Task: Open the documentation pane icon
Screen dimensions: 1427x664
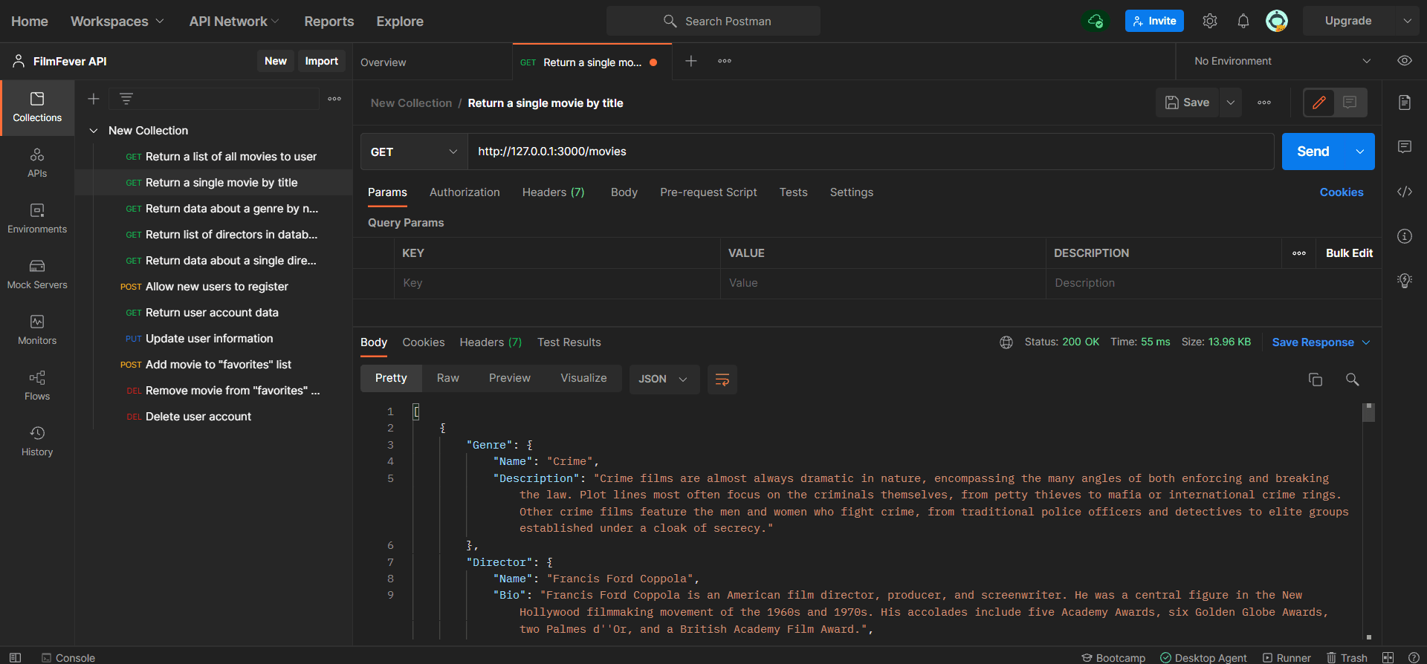Action: (x=1405, y=102)
